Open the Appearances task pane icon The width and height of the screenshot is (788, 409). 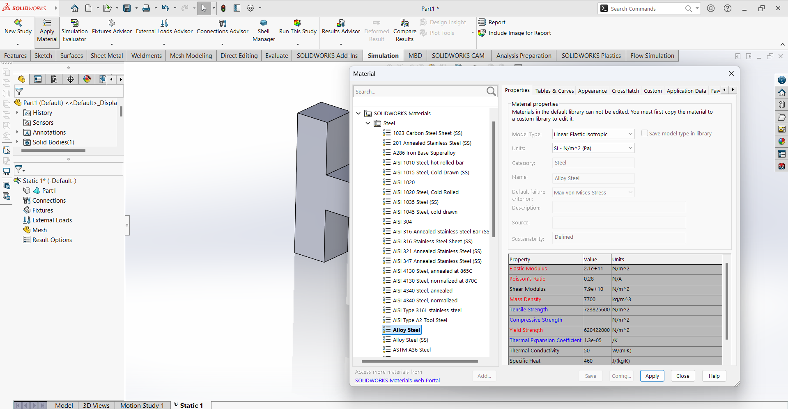pyautogui.click(x=781, y=141)
